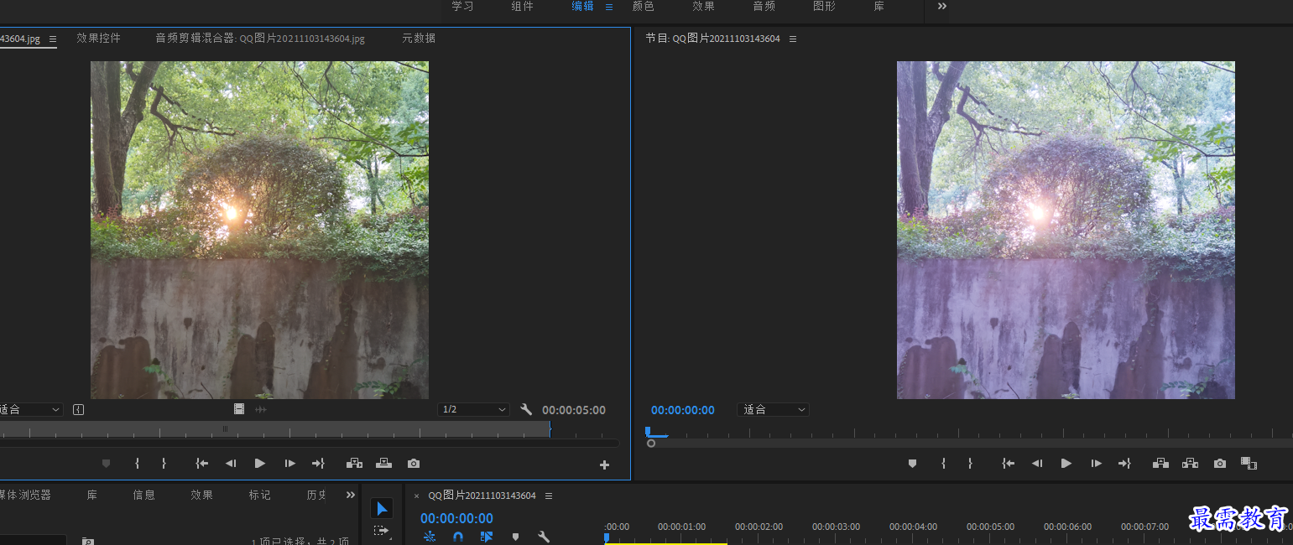The width and height of the screenshot is (1293, 545).
Task: Click the Insert button in Source monitor
Action: point(354,463)
